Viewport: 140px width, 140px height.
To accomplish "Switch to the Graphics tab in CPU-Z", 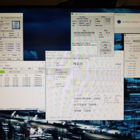I will tap(8, 18).
